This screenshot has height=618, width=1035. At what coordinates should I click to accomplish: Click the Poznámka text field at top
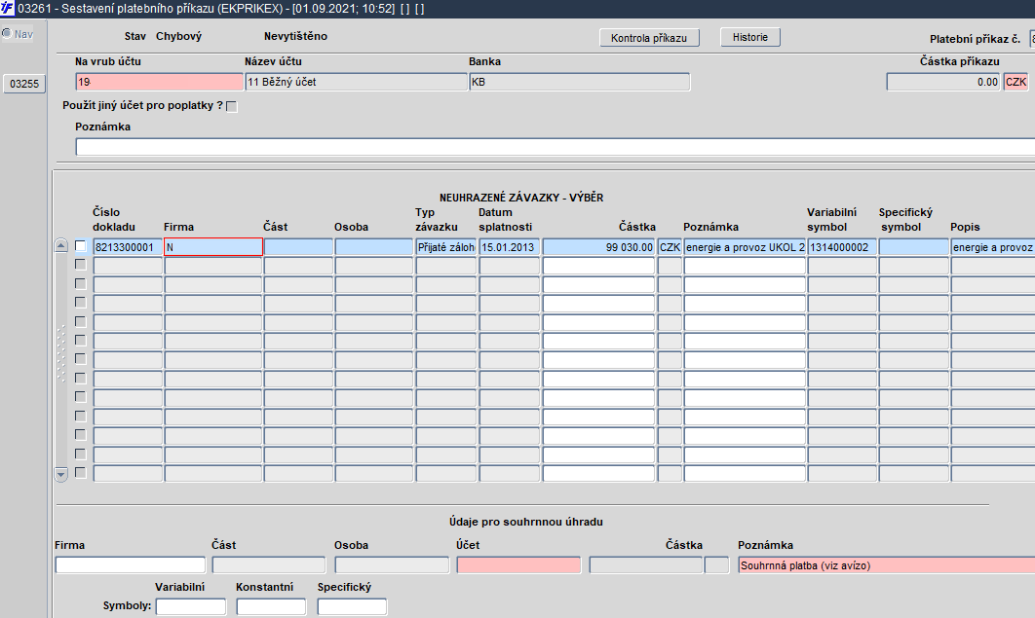[x=556, y=147]
